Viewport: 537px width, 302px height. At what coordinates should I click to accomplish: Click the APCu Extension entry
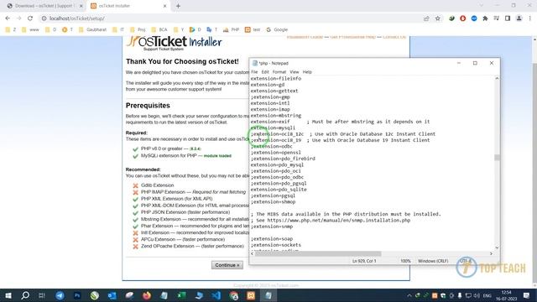click(x=183, y=239)
